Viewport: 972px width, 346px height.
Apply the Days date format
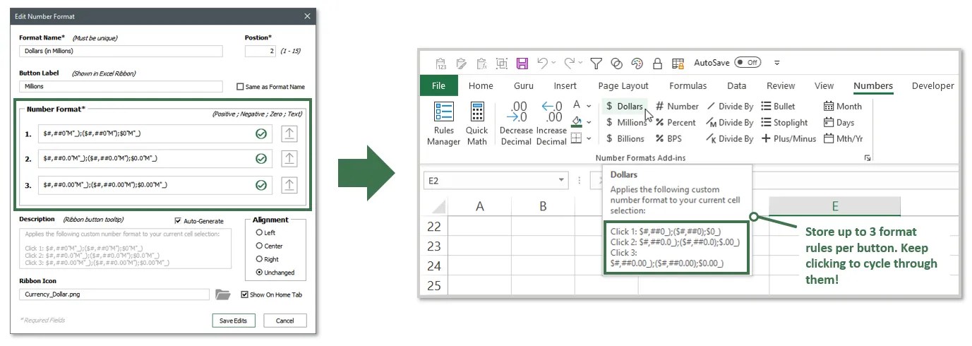839,122
